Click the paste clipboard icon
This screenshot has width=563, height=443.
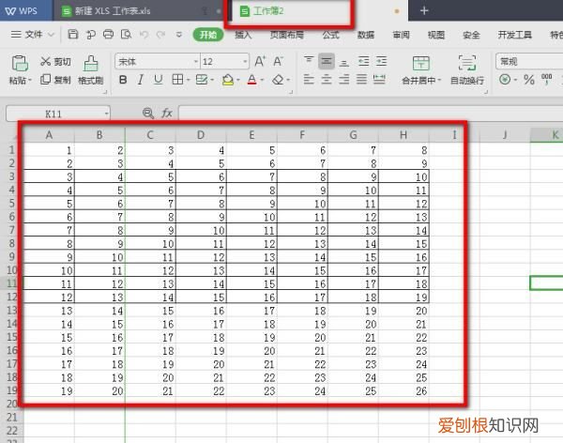click(x=20, y=64)
